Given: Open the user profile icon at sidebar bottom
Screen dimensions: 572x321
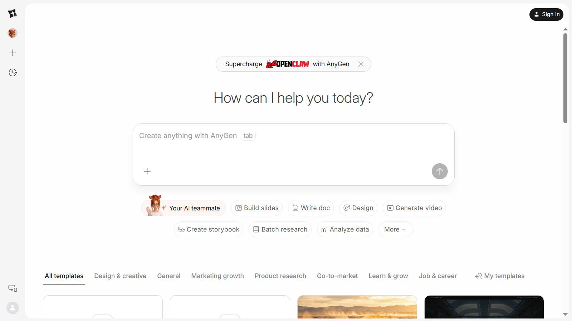Looking at the screenshot, I should click(13, 308).
